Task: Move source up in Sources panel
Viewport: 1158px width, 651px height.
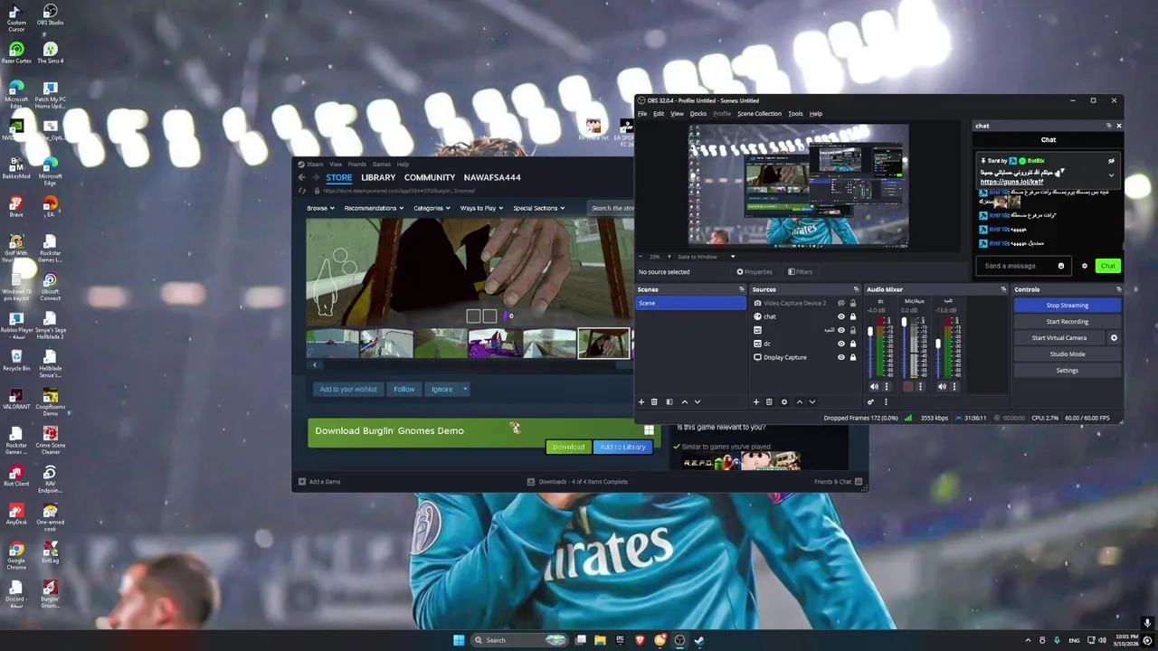Action: coord(799,401)
